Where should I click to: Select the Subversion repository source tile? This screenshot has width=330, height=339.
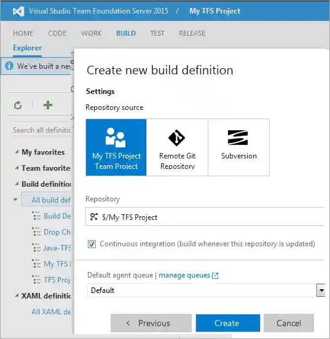click(238, 147)
